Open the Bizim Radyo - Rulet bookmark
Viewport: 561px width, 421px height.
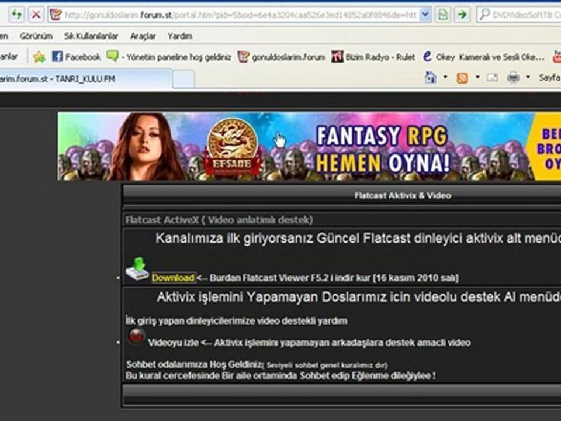point(373,57)
